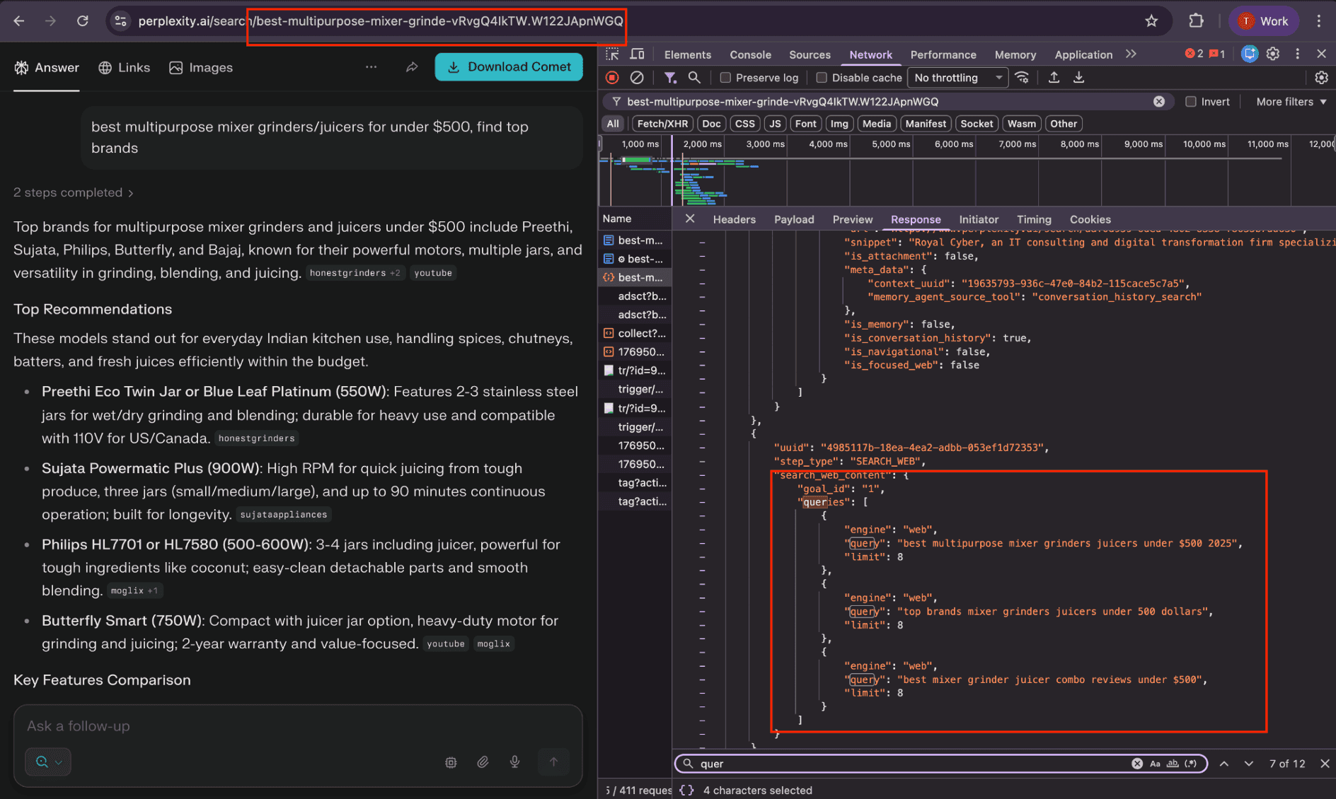Toggle match case in search bar
The width and height of the screenshot is (1336, 799).
(1155, 764)
